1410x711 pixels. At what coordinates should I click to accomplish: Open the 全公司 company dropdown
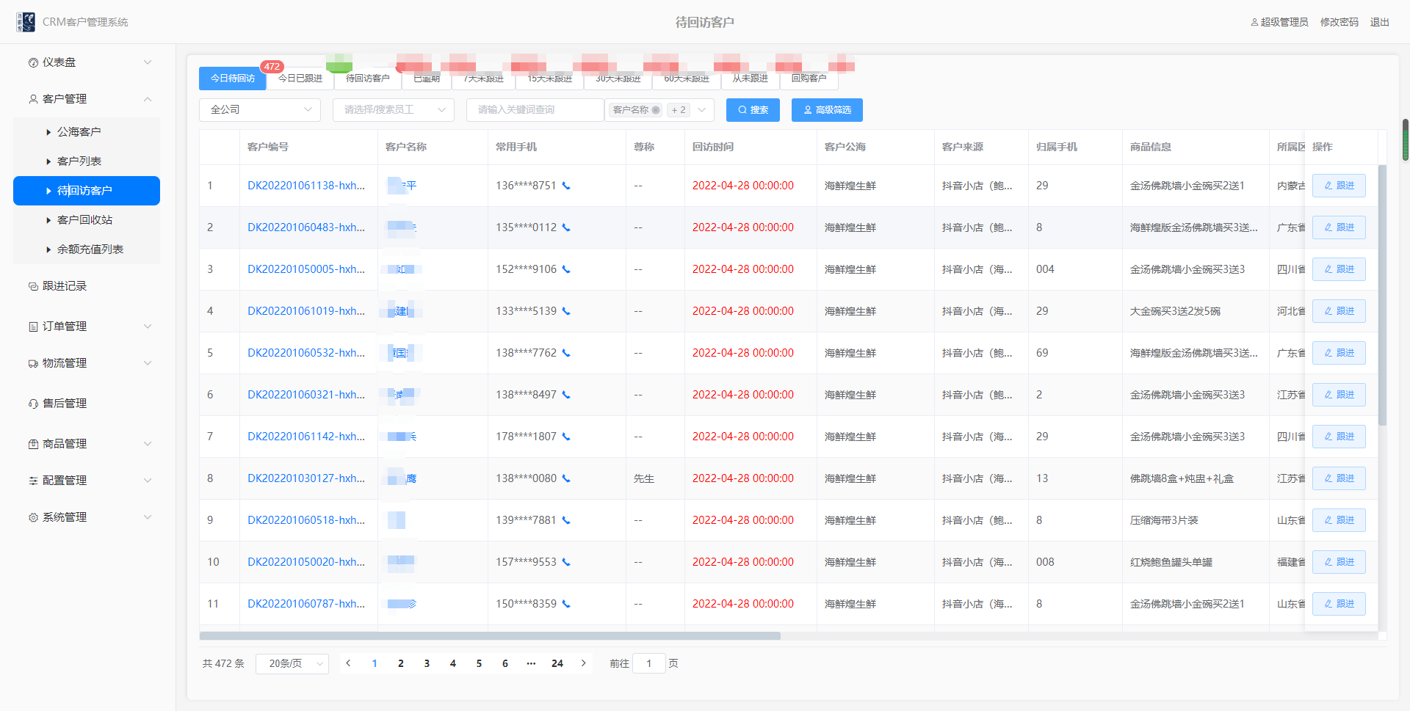tap(260, 110)
